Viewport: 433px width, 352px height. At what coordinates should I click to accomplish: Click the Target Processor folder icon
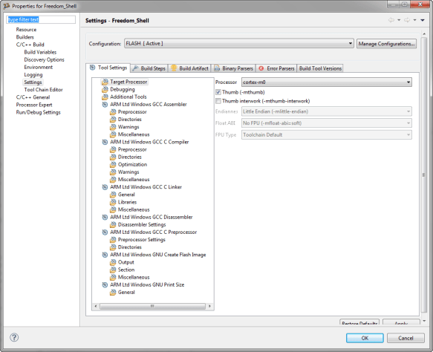tap(105, 82)
